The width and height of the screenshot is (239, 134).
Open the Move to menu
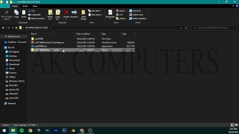[50, 15]
